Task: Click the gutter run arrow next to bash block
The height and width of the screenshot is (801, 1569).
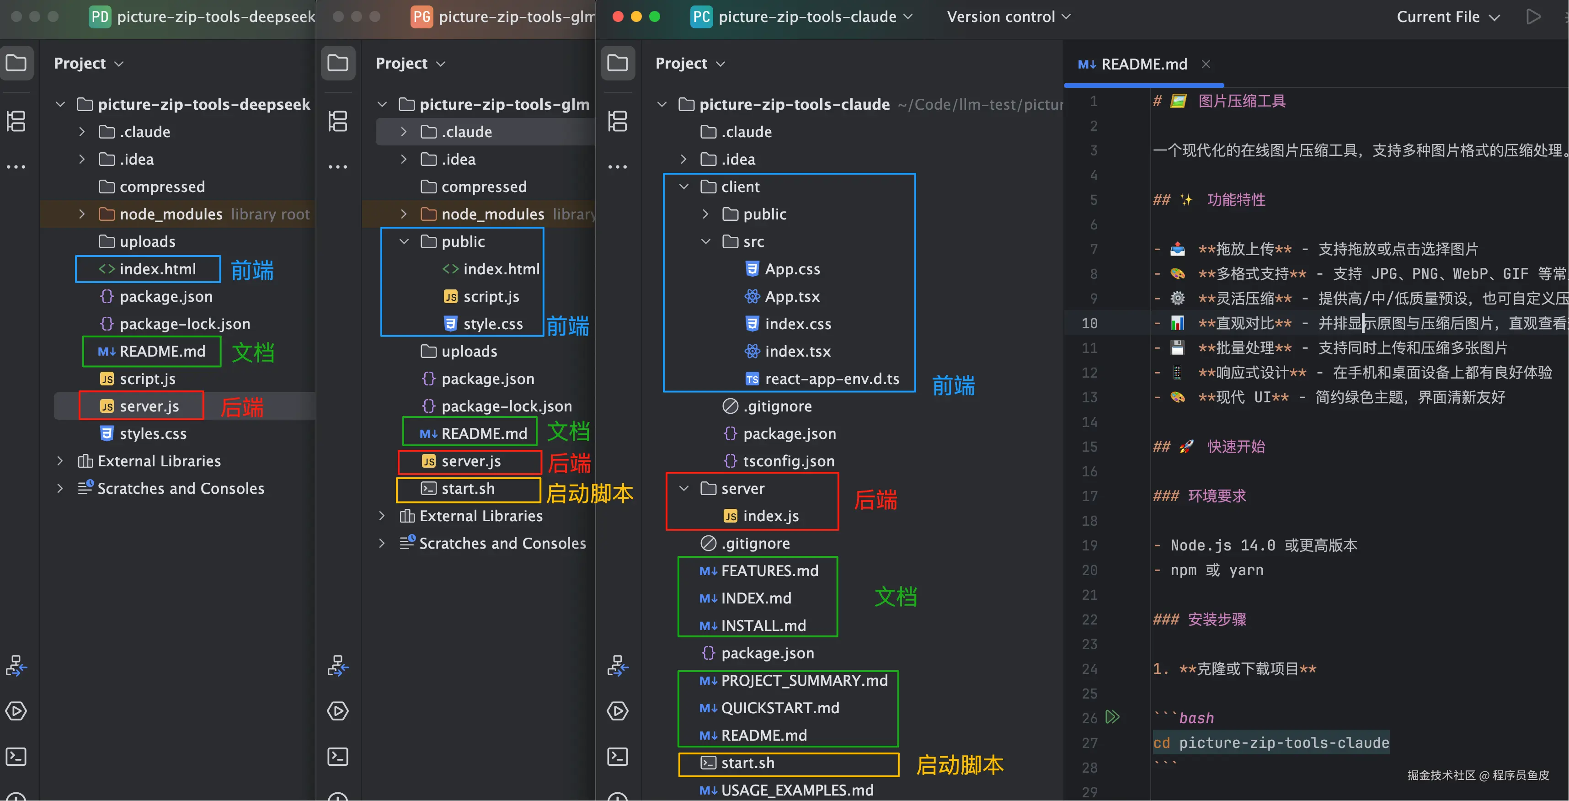Action: (x=1112, y=717)
